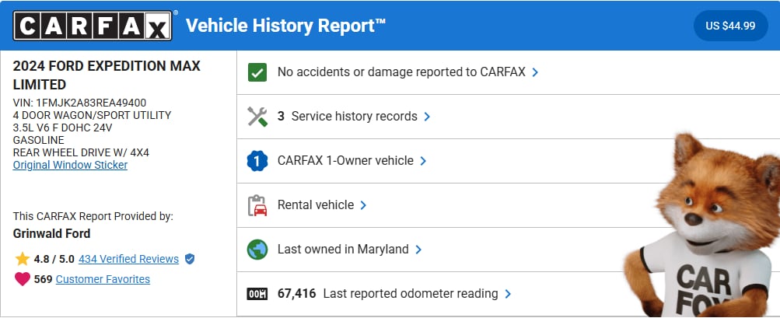
Task: Click the rental vehicle clipboard icon
Action: point(257,205)
